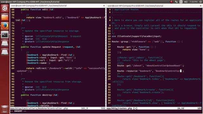Click 'return view' on line 71
The height and width of the screenshot is (114, 203).
tap(34, 18)
